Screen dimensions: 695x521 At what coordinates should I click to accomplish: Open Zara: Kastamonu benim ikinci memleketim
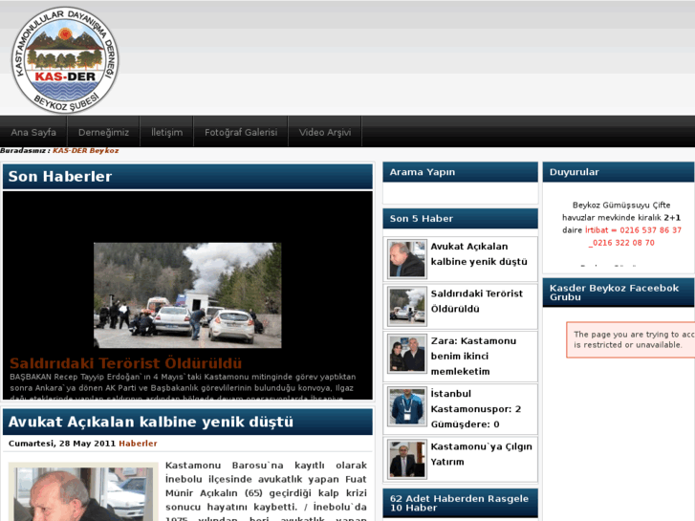473,356
